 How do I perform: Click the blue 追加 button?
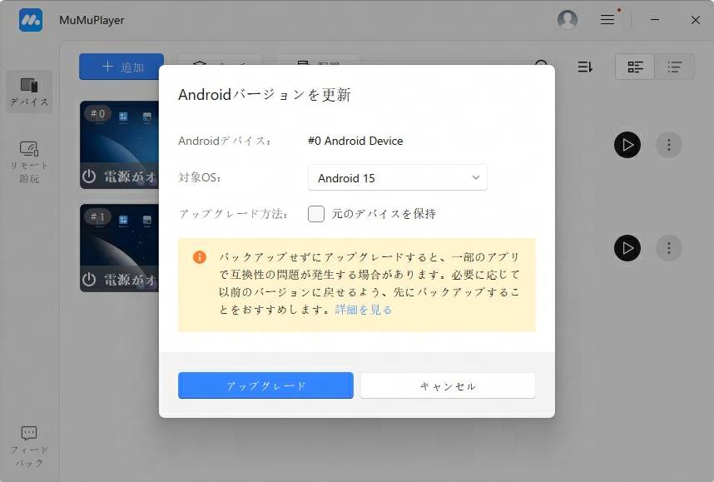click(x=121, y=67)
